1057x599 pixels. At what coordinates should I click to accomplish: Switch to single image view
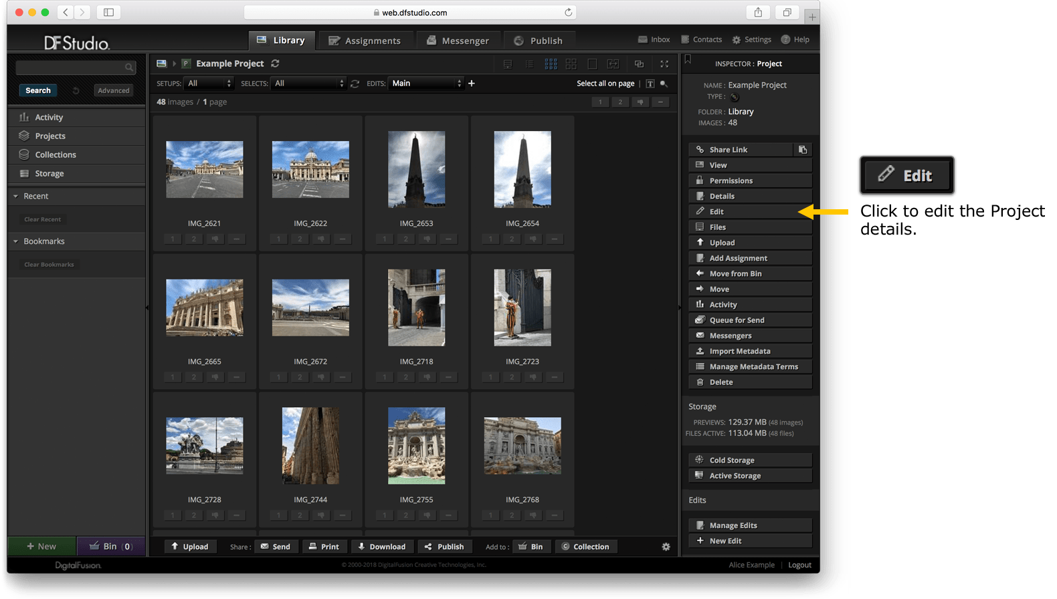592,64
